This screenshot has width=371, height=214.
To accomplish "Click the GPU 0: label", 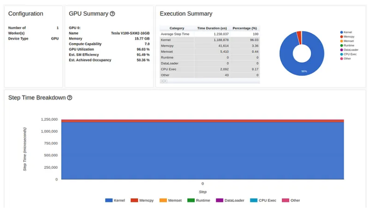I will [x=75, y=28].
